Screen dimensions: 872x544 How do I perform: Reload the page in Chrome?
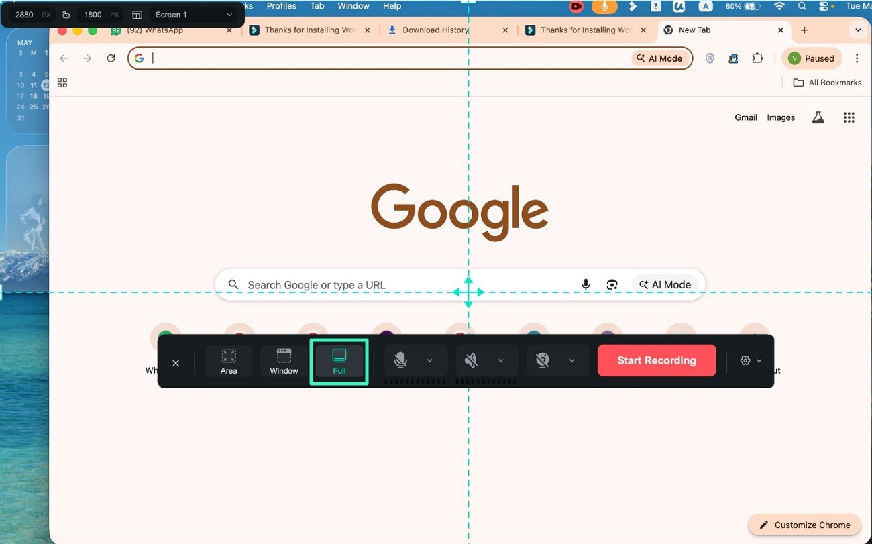(x=111, y=58)
